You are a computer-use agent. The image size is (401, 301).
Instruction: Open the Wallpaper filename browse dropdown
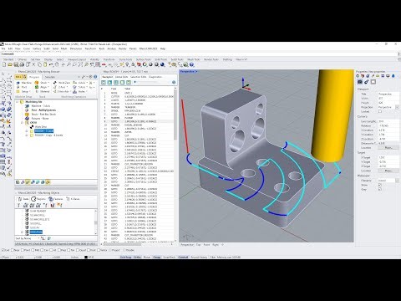tap(398, 181)
